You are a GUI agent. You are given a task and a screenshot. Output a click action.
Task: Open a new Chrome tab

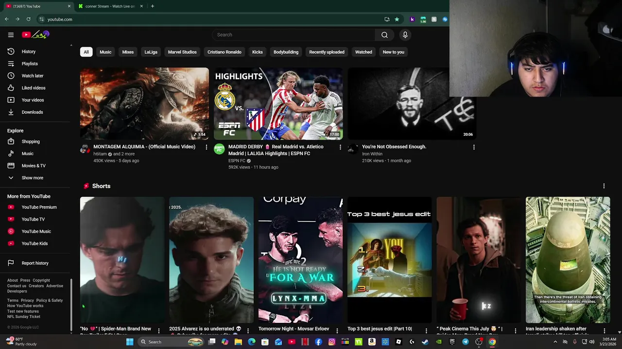153,6
